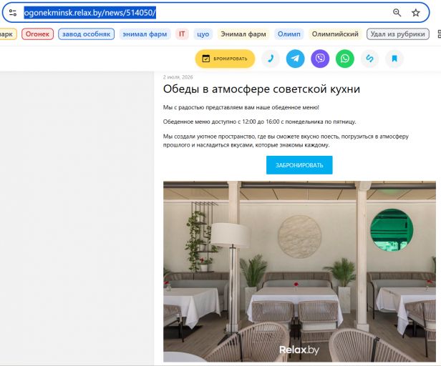Viewport: 441px width, 366px height.
Task: Open the Viber contact icon
Action: point(320,59)
